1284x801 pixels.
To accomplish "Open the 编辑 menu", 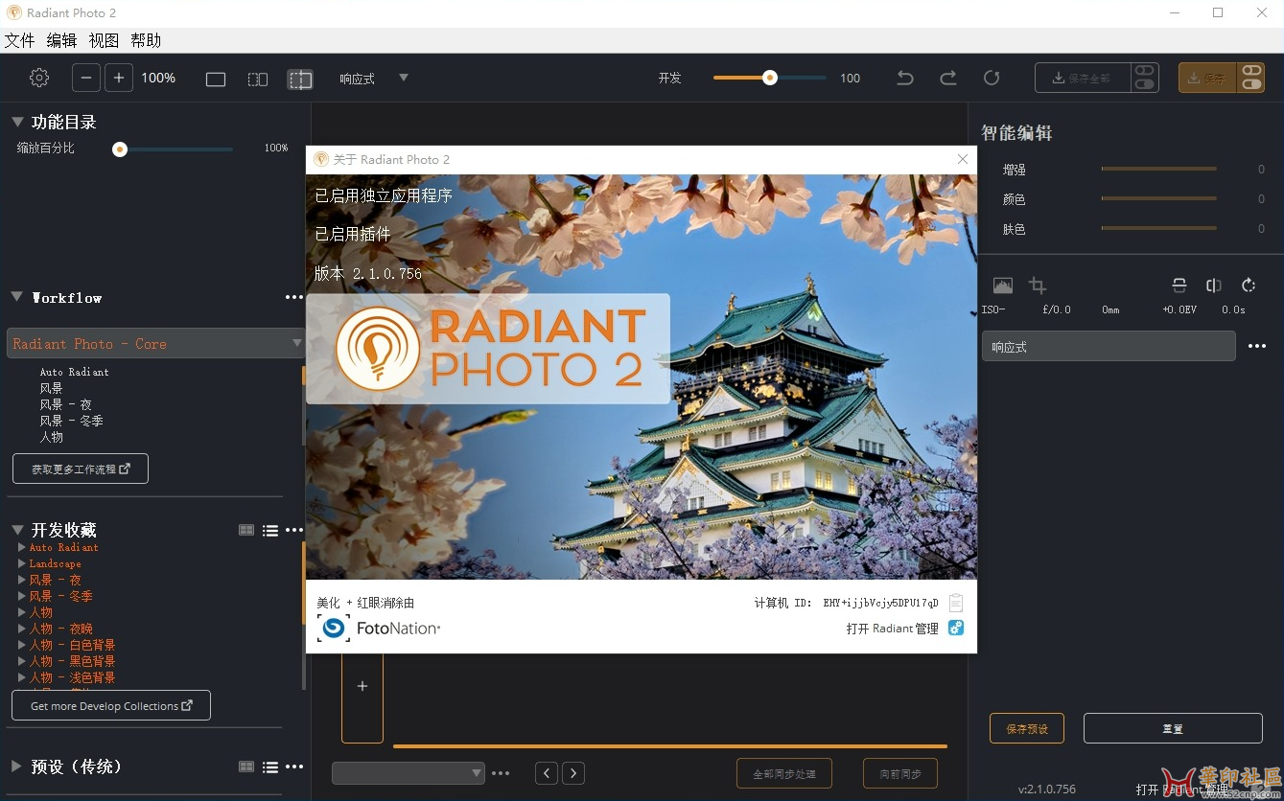I will click(61, 40).
